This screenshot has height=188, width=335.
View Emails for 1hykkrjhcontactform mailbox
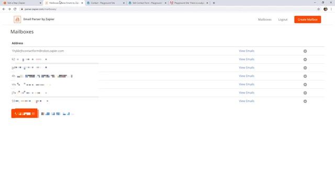point(247,51)
